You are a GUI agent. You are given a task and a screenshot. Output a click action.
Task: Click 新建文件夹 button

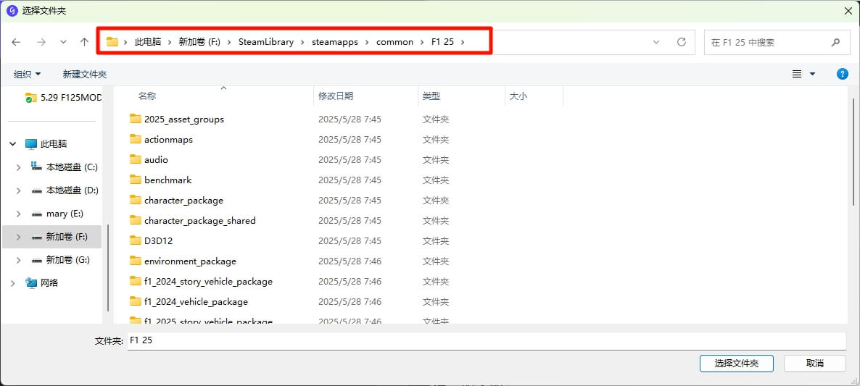(x=84, y=74)
